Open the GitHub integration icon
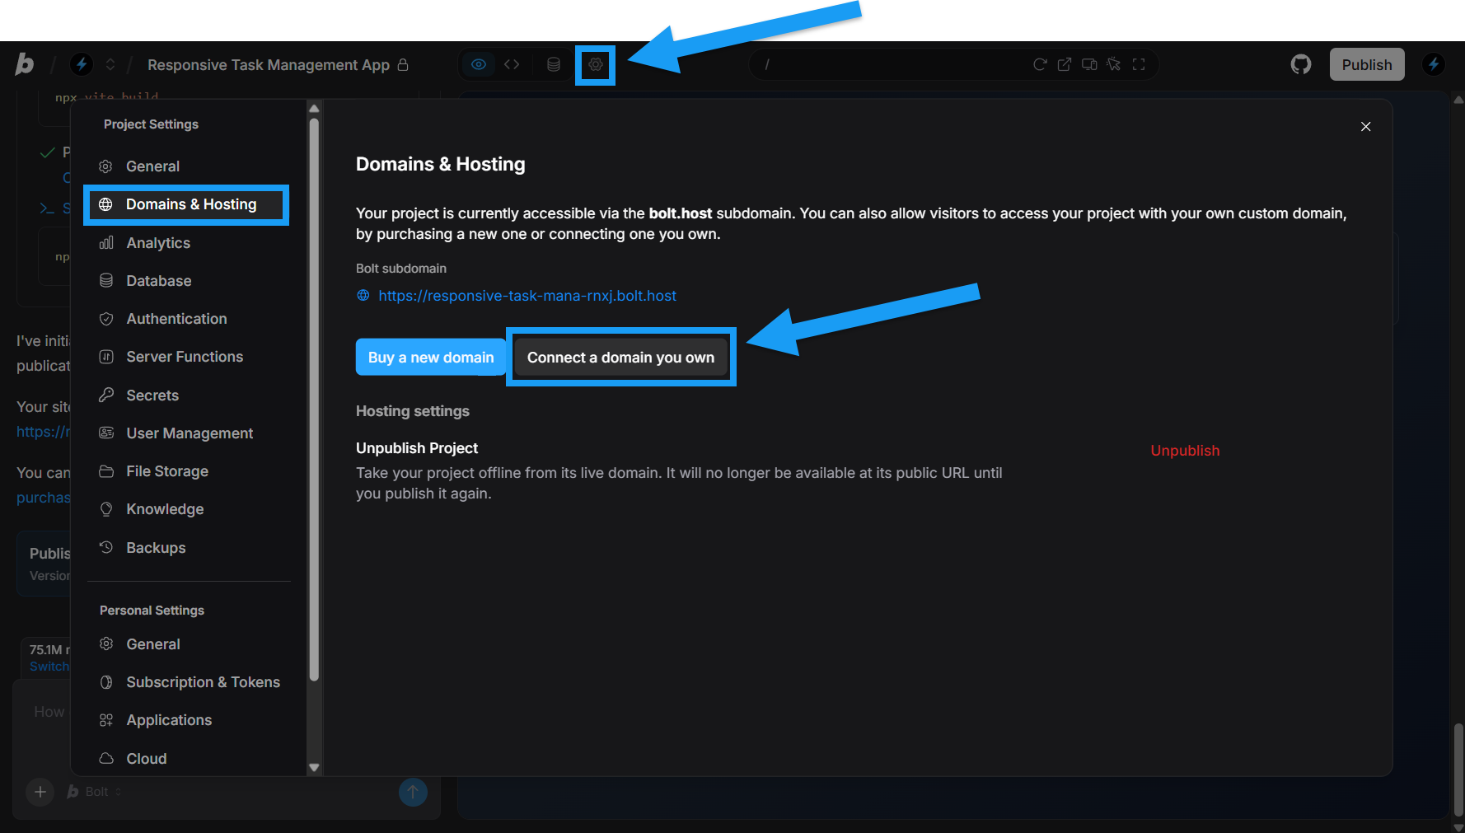1465x833 pixels. pyautogui.click(x=1301, y=64)
